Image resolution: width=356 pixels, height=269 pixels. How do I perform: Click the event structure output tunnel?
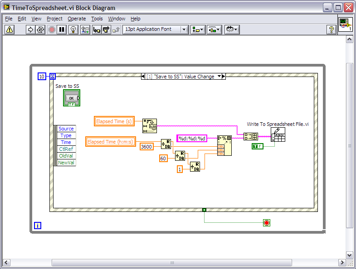click(x=204, y=210)
